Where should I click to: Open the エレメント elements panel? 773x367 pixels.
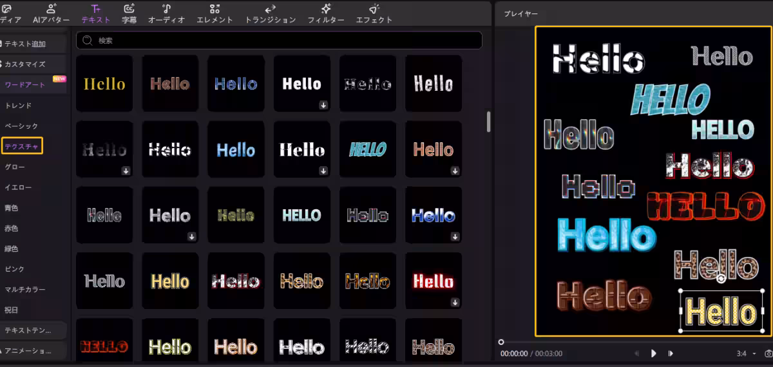click(215, 13)
